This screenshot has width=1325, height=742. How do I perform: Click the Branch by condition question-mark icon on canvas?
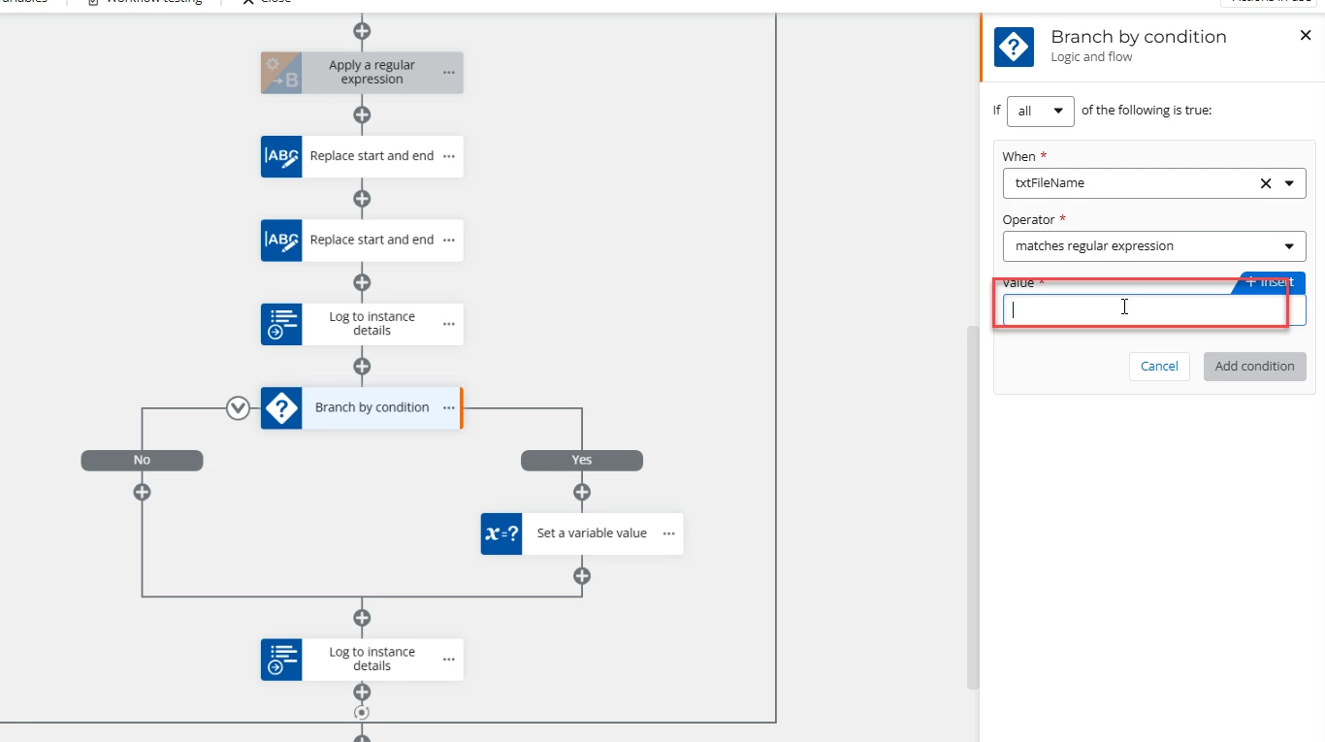click(281, 407)
